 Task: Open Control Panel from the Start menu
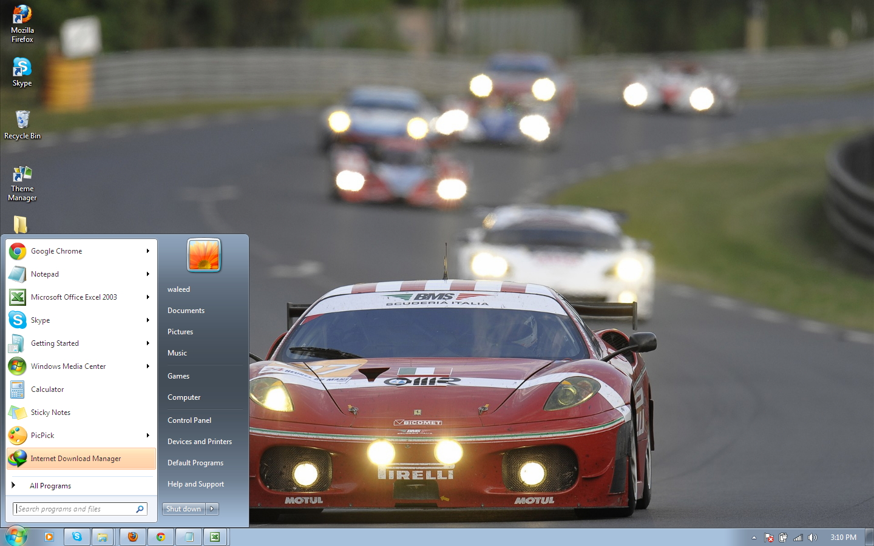tap(189, 420)
